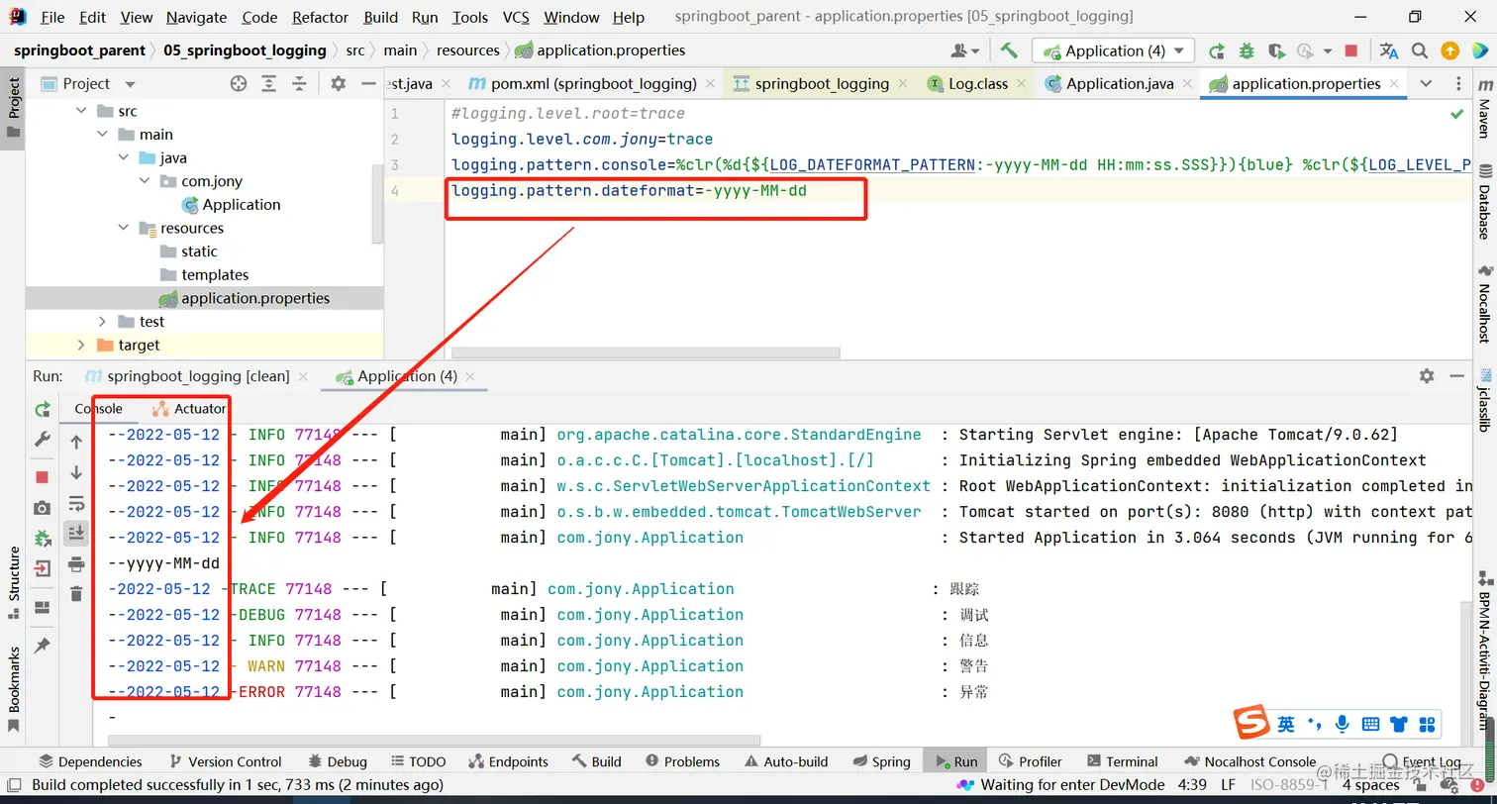The width and height of the screenshot is (1497, 804).
Task: Hide the Project panel with the minus icon
Action: pos(367,84)
